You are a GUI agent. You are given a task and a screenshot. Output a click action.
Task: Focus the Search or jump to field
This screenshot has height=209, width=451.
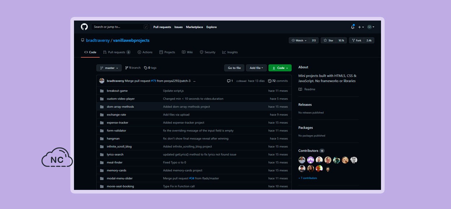(x=120, y=27)
